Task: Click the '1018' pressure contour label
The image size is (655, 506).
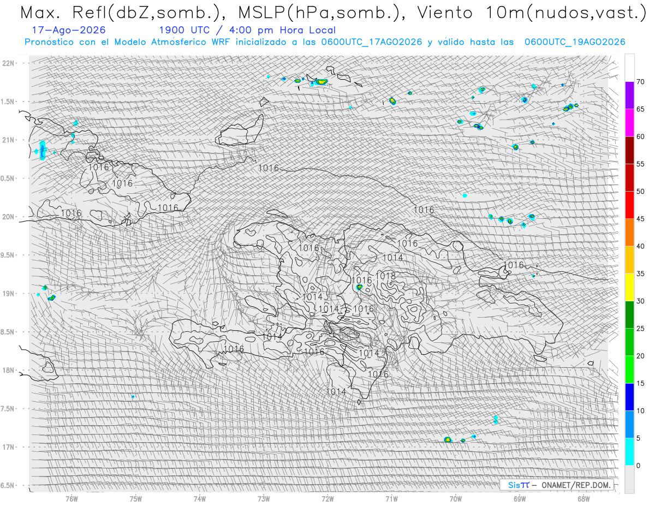Action: 385,276
